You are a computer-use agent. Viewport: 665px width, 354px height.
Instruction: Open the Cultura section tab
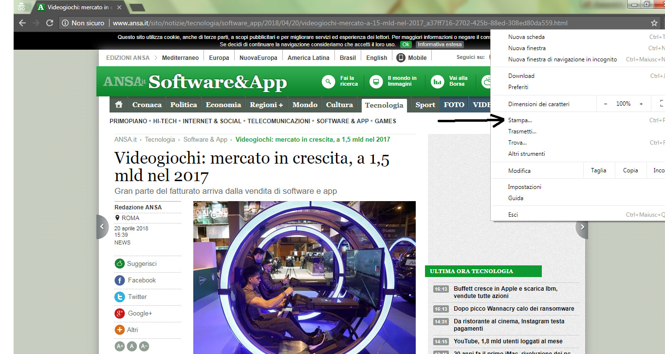(339, 105)
